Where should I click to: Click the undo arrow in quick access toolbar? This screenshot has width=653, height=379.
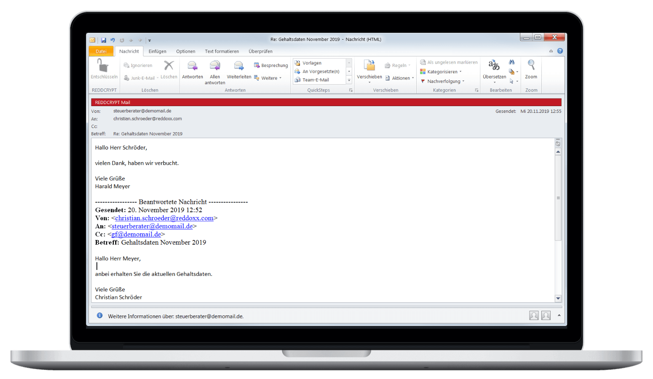[x=112, y=40]
